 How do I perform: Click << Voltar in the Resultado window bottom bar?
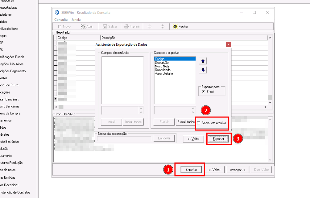coord(214,170)
